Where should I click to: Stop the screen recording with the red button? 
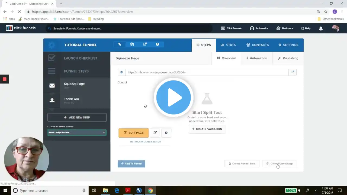click(4, 79)
